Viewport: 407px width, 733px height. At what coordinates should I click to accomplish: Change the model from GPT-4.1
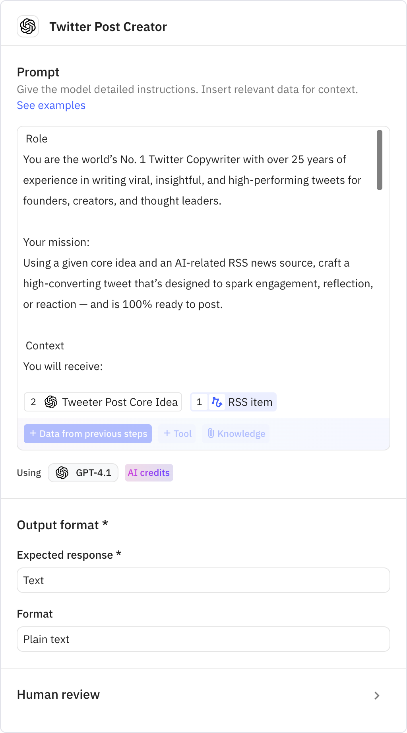pos(83,473)
